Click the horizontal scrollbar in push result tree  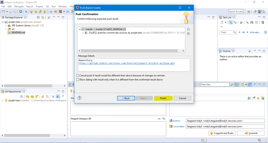[129, 51]
